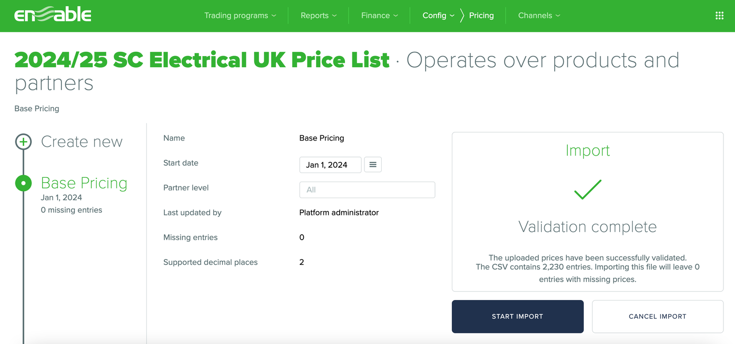This screenshot has width=735, height=344.
Task: Open the Base Pricing sidebar entry
Action: pyautogui.click(x=84, y=183)
